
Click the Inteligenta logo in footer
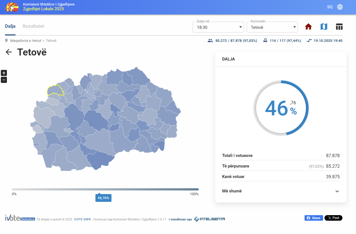tap(209, 219)
